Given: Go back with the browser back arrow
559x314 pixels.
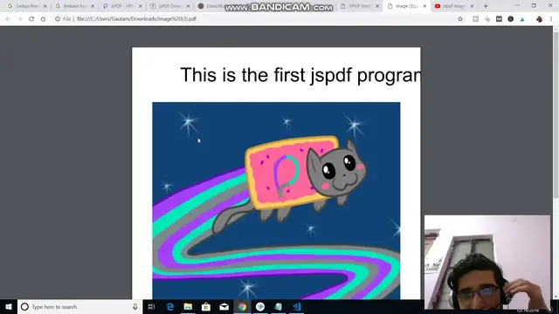Looking at the screenshot, I should point(8,19).
